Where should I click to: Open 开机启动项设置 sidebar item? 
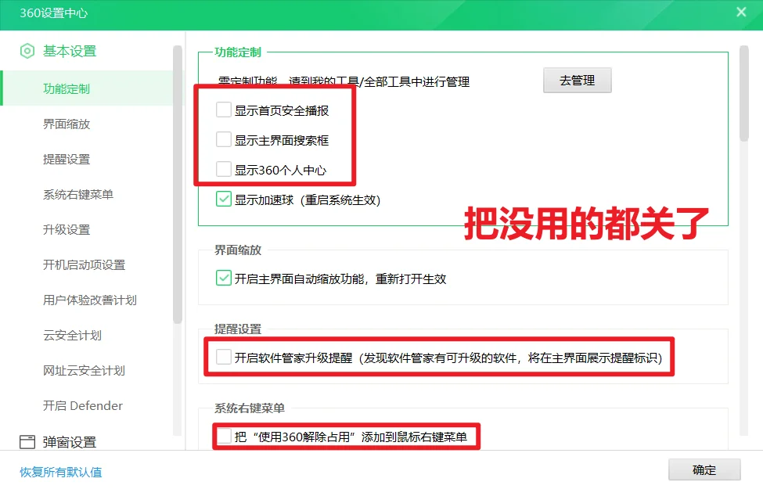pyautogui.click(x=85, y=264)
